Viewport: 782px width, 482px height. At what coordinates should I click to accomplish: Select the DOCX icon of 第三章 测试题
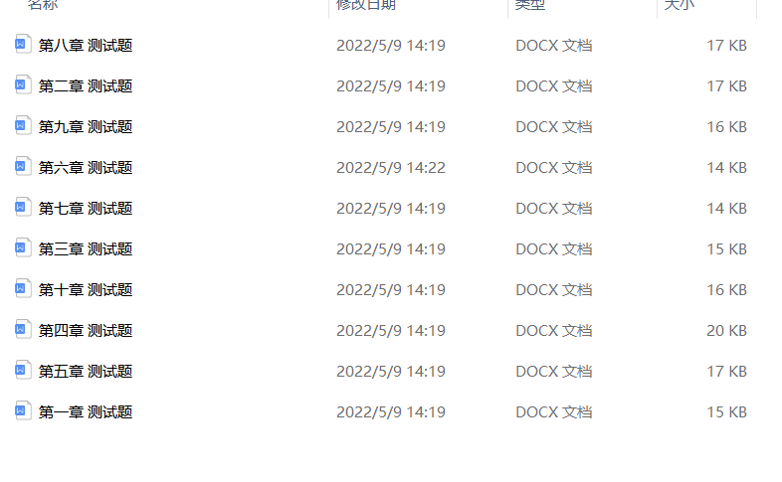(24, 247)
